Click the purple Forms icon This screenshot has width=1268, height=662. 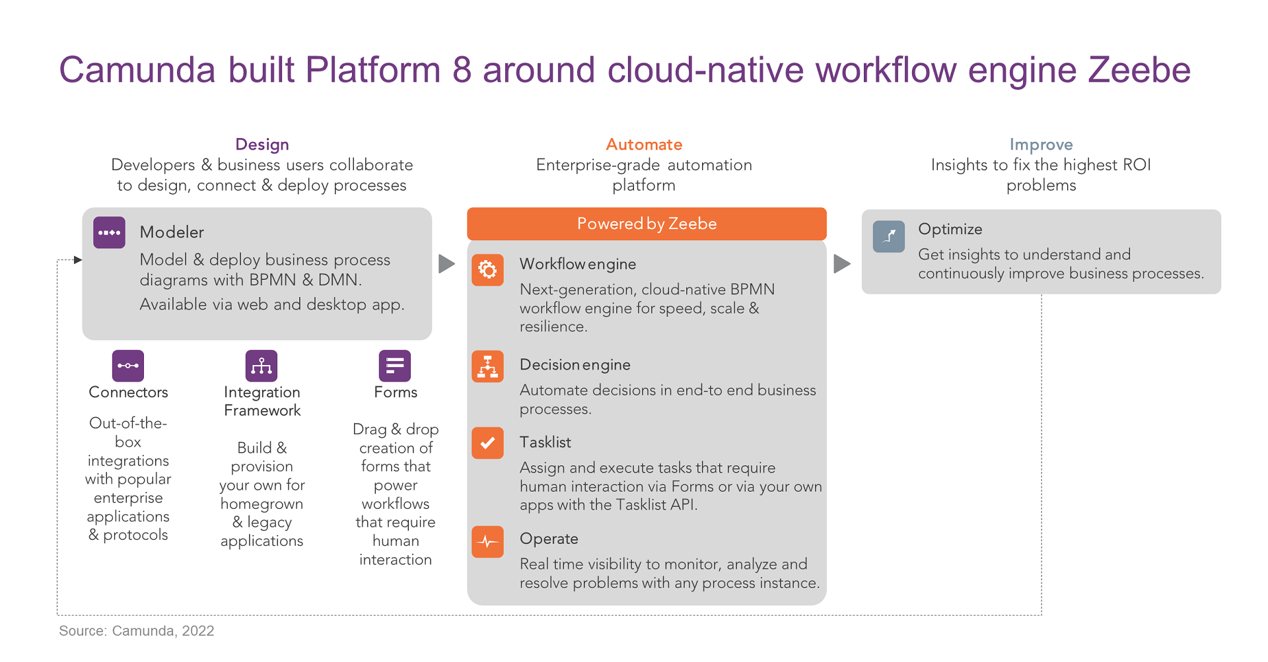coord(395,366)
